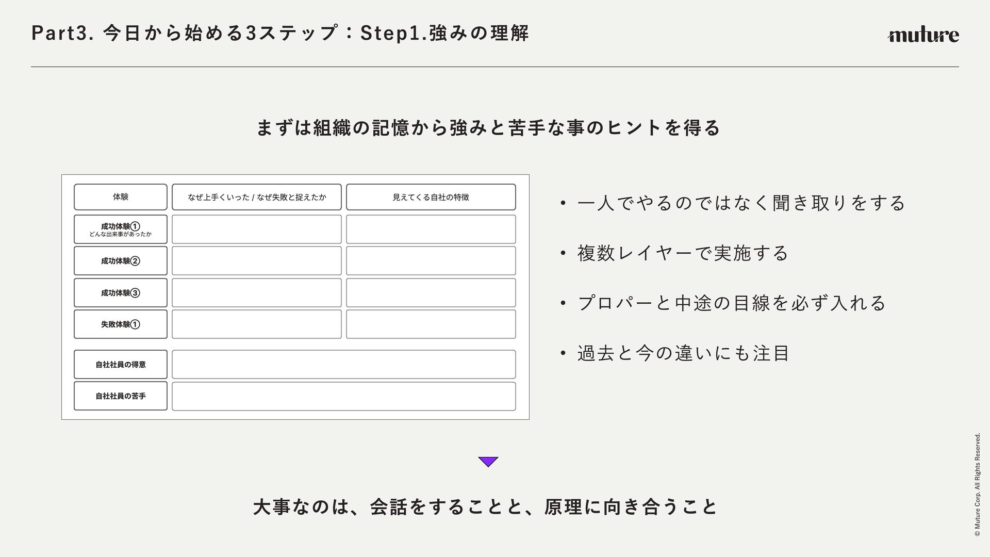
Task: Click the muture logo
Action: [923, 35]
